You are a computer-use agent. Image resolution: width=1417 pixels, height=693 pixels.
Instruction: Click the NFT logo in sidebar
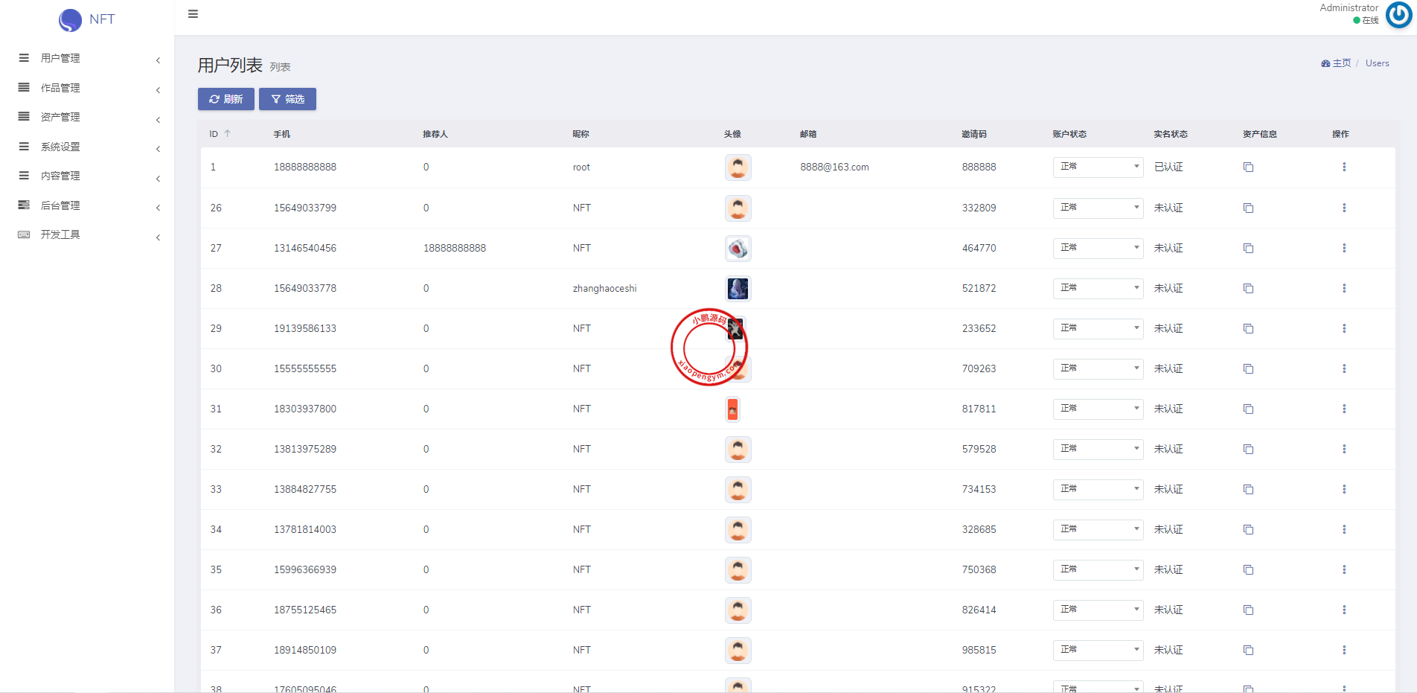(x=87, y=19)
